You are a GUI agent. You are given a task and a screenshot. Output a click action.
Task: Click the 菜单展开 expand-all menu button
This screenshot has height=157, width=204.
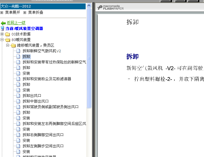(x=13, y=12)
